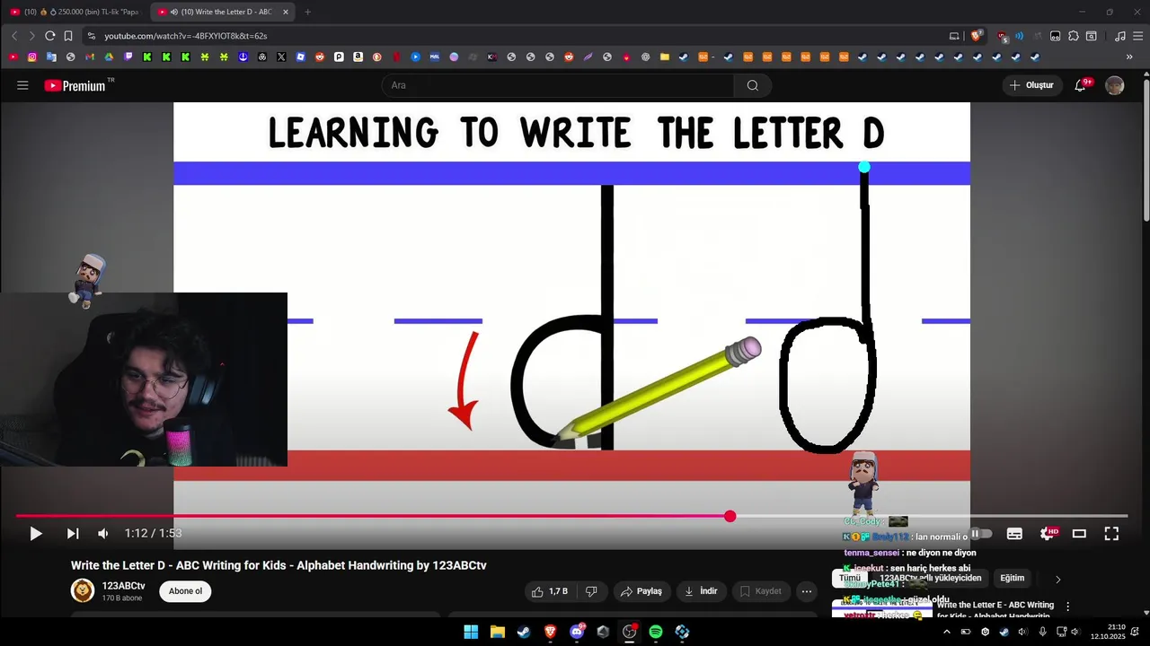Enter fullscreen mode

point(1111,533)
